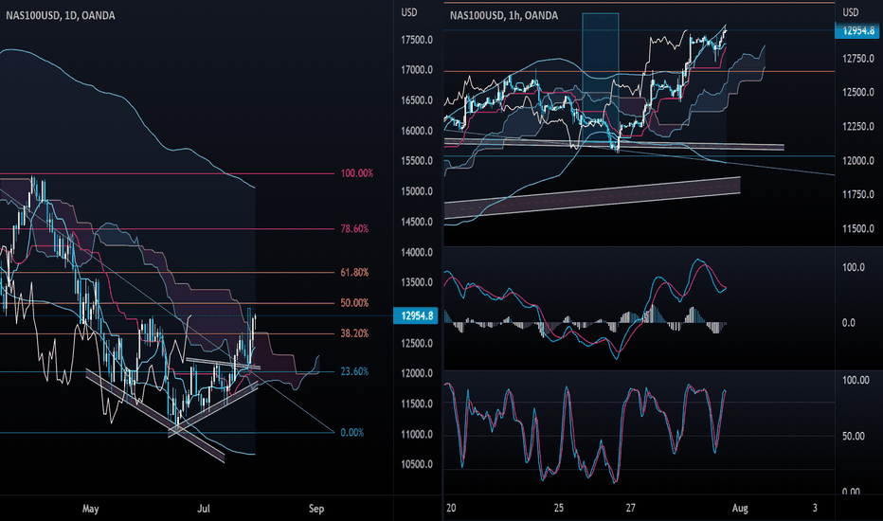Click the 0.00% Fibonacci level label
This screenshot has width=883, height=521.
(x=351, y=433)
